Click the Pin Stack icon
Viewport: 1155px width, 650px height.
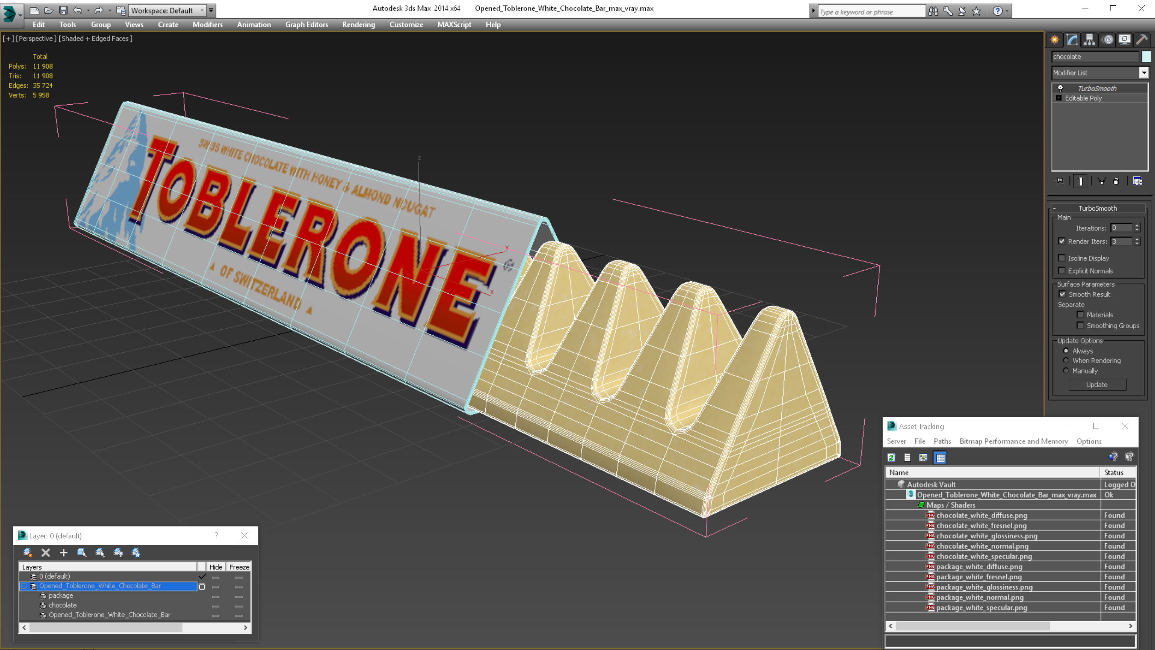1059,181
